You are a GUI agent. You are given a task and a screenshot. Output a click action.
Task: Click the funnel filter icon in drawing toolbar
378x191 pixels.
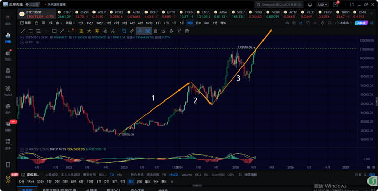click(179, 31)
